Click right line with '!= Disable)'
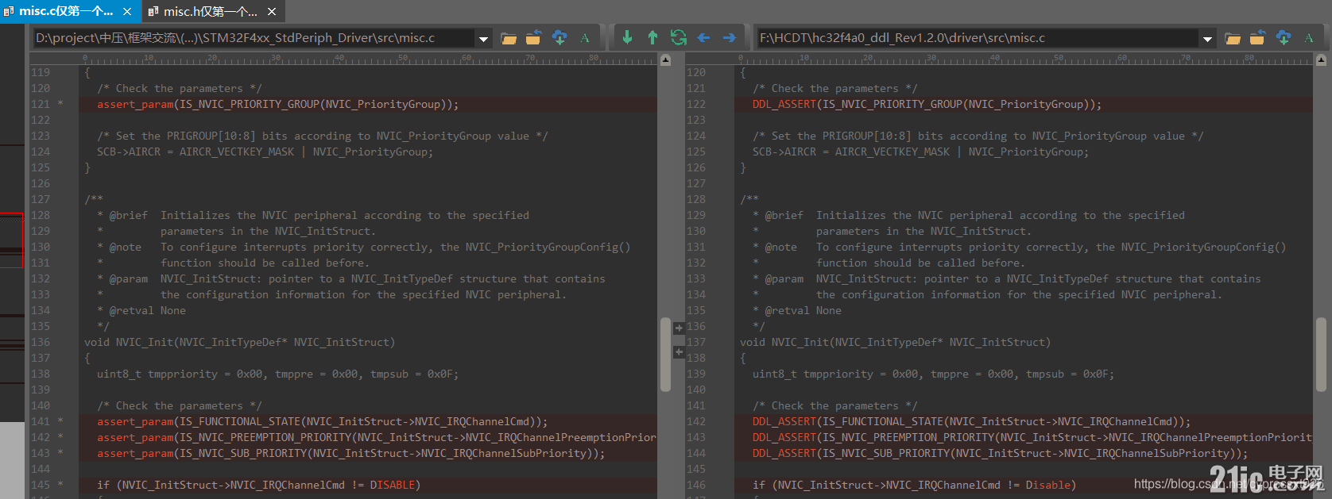 pos(914,485)
